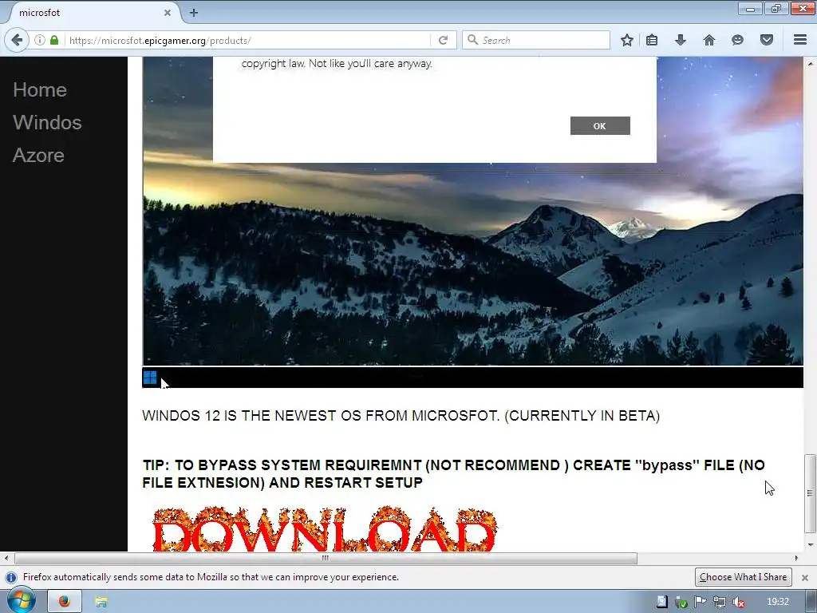
Task: Click the green shield tray icon
Action: point(681,602)
